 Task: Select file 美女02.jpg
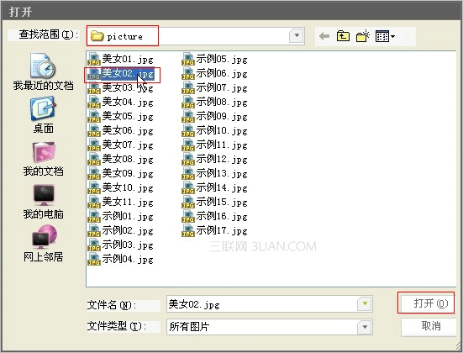pyautogui.click(x=121, y=74)
